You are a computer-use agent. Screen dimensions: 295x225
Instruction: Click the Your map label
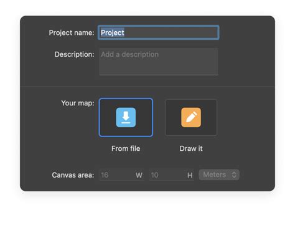[x=78, y=103]
